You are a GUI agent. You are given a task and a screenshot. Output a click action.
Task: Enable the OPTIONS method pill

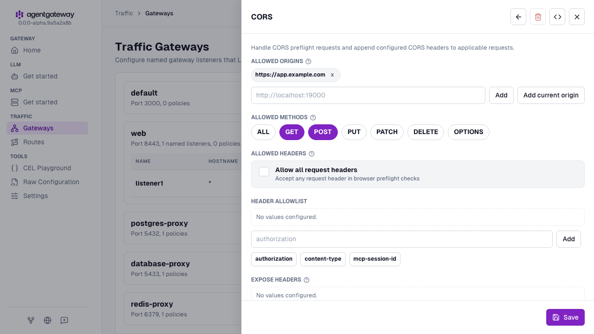coord(469,132)
